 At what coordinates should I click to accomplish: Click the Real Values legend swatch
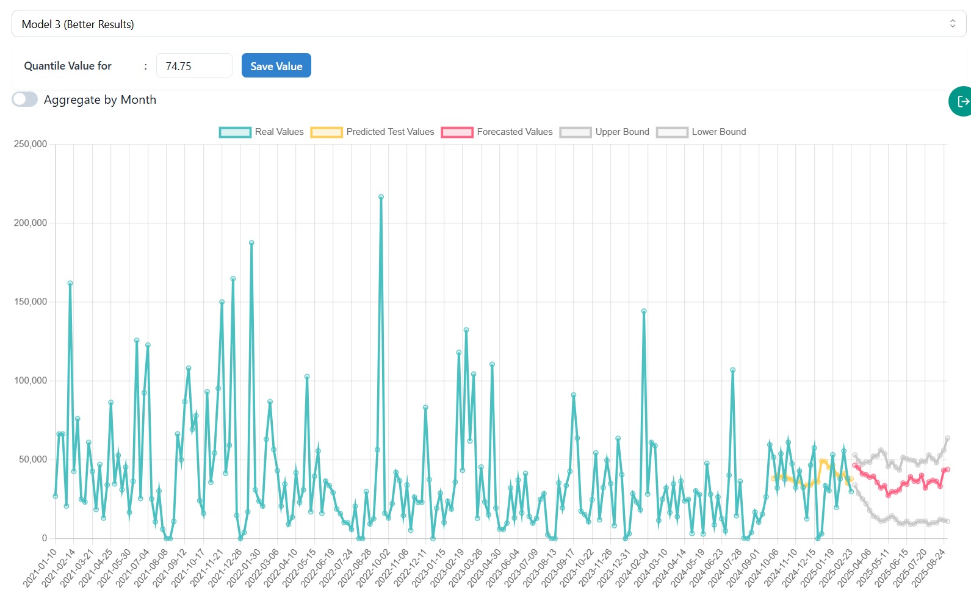[x=235, y=132]
